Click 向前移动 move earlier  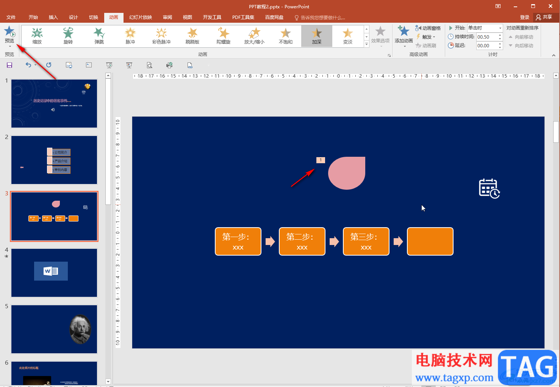521,37
